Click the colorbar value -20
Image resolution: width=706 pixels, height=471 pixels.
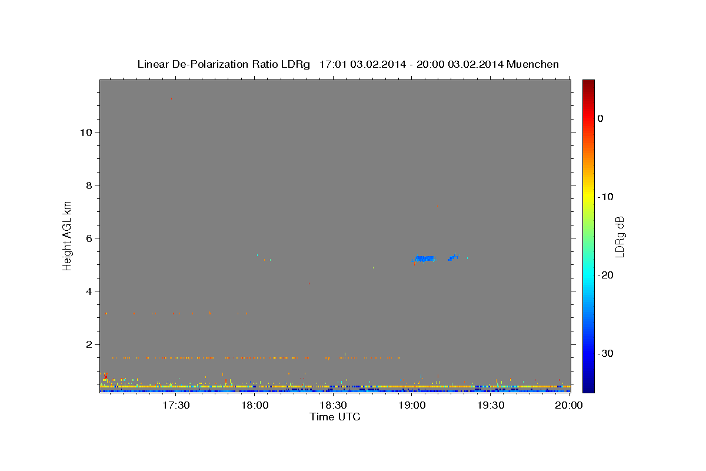tap(605, 275)
